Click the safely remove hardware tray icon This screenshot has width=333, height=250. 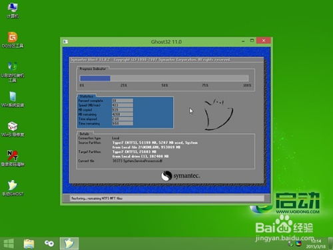tap(290, 244)
